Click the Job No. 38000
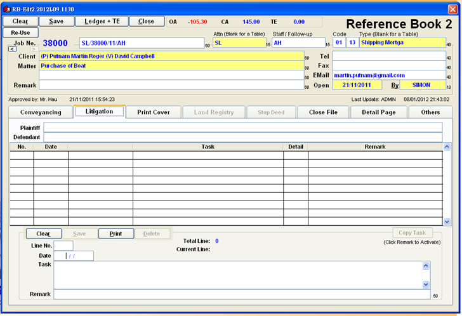The height and width of the screenshot is (316, 462). click(55, 43)
